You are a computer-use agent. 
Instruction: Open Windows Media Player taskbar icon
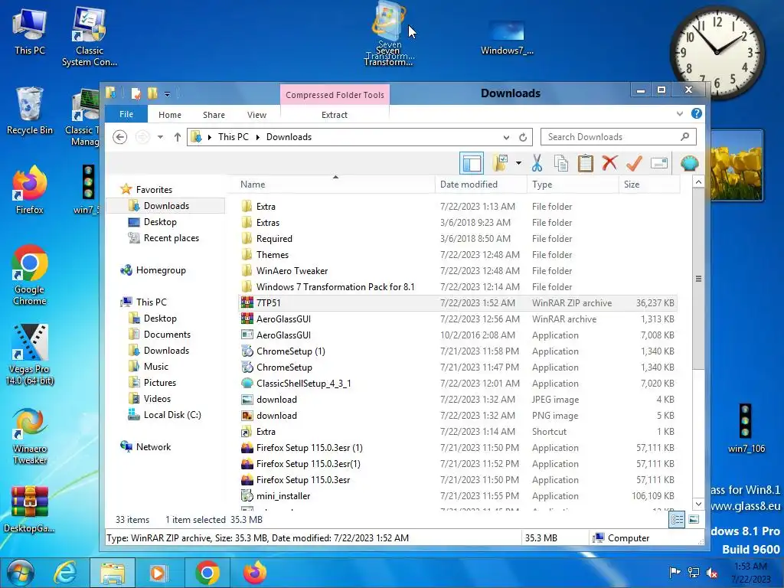coord(159,573)
